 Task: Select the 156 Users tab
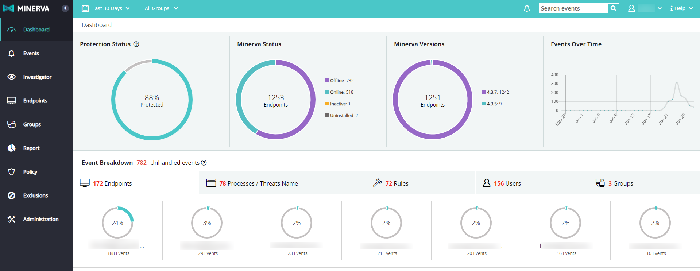[x=507, y=183]
